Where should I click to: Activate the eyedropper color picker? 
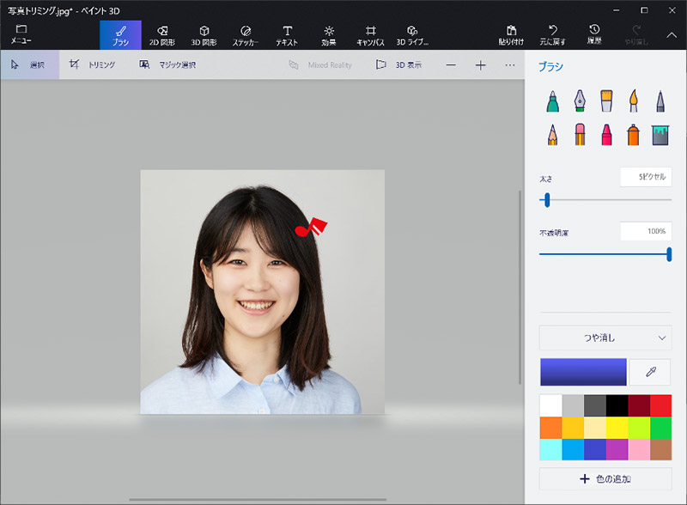[651, 372]
